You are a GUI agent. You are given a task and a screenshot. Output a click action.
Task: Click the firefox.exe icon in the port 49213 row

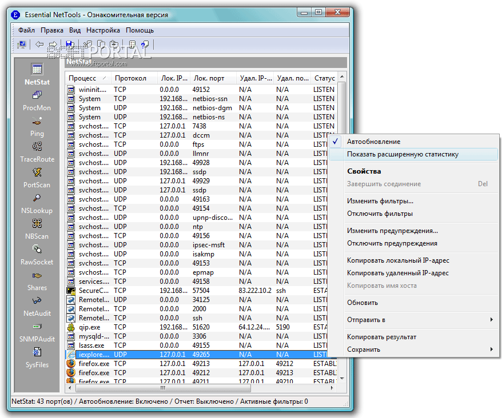pos(71,364)
